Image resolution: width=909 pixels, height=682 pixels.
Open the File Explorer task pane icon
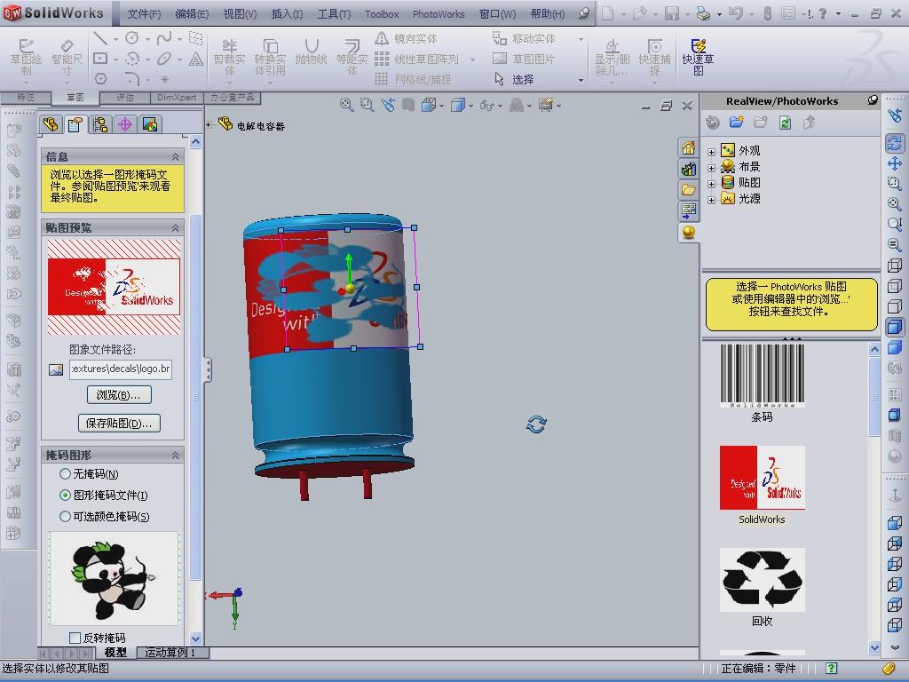(688, 190)
